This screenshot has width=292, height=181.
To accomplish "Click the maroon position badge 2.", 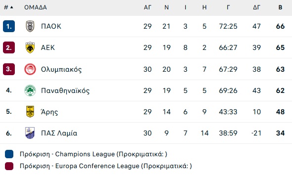I will [9, 47].
